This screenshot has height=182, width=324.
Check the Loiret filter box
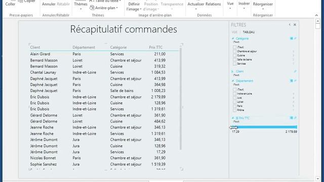[x=234, y=102]
